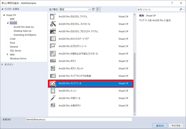Select 'ArcGIS Pro ボタン' row text
This screenshot has width=186, height=129.
coord(67,61)
